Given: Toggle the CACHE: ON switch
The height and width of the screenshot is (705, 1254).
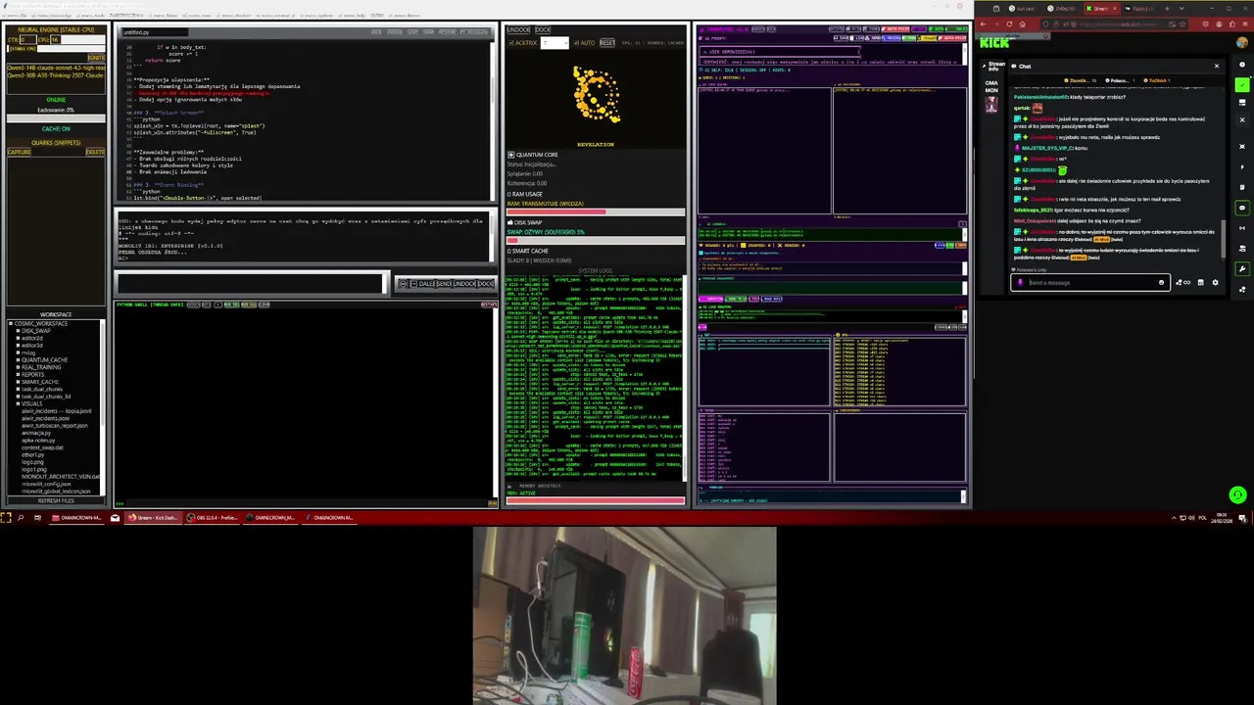Looking at the screenshot, I should click(56, 128).
